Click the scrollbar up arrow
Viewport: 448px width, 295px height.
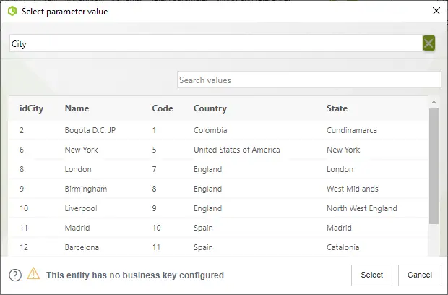click(434, 102)
